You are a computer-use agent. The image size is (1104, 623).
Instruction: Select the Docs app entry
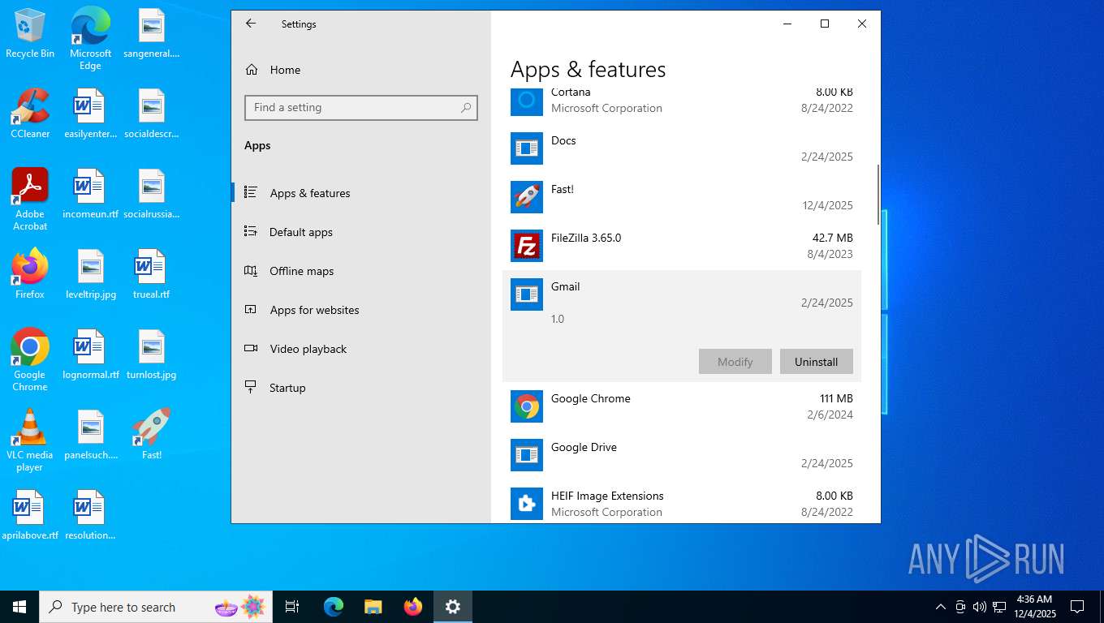click(682, 148)
